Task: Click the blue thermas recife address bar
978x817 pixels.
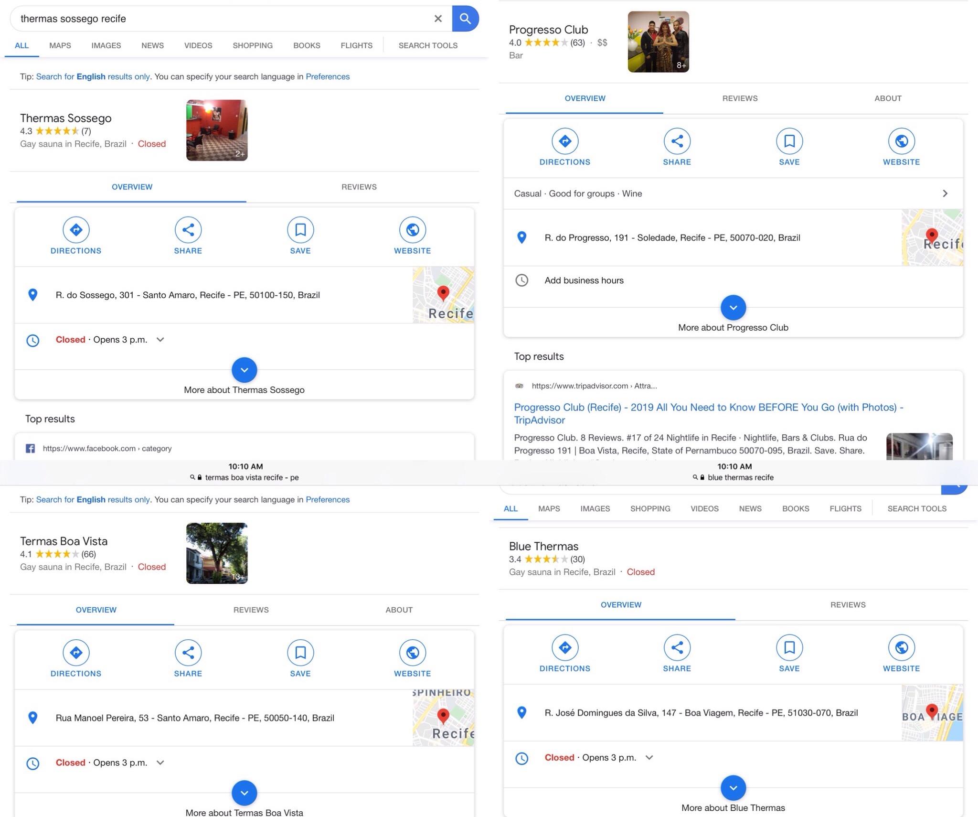Action: [x=734, y=477]
